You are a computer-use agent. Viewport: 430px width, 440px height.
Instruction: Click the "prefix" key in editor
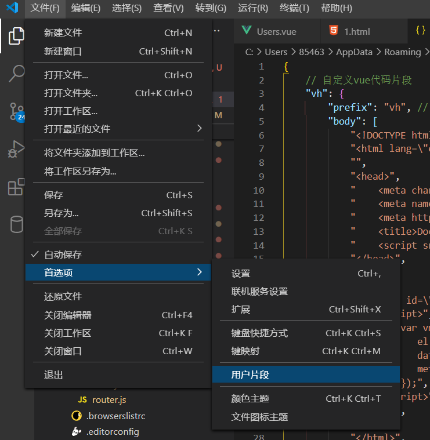pyautogui.click(x=350, y=107)
